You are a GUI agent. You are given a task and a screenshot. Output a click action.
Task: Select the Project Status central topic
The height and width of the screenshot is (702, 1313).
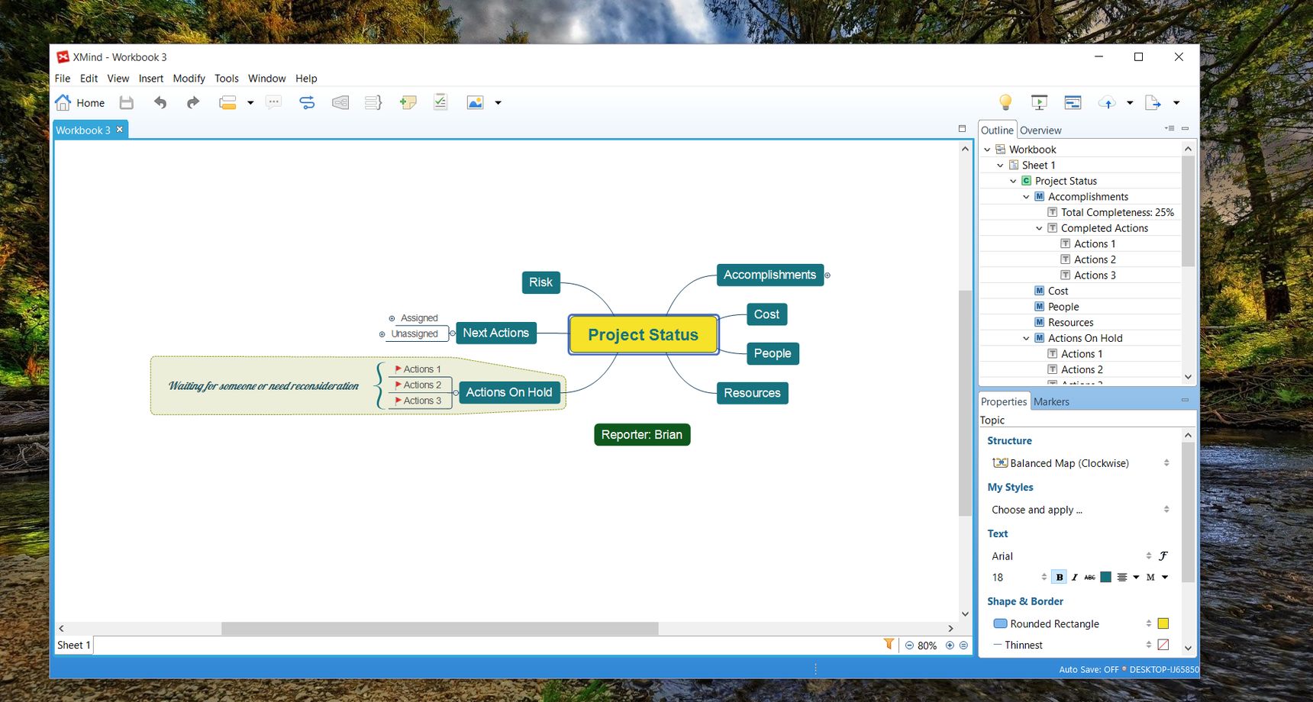[644, 335]
